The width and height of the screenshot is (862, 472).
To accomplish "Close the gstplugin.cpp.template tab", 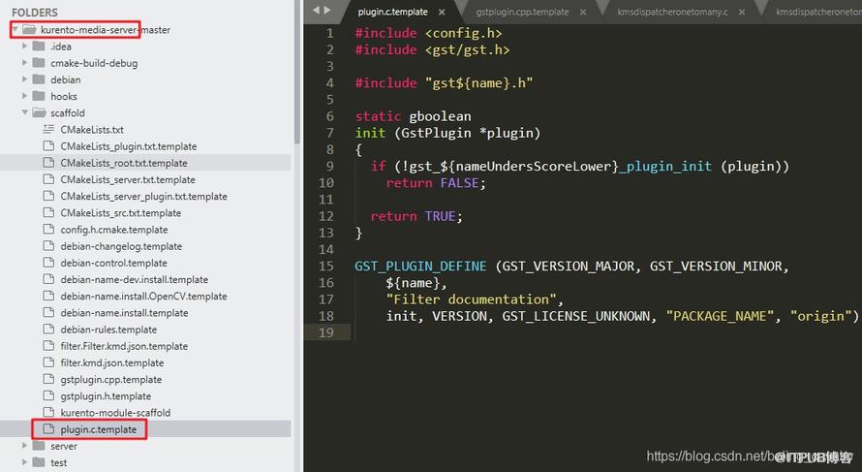I will [583, 12].
